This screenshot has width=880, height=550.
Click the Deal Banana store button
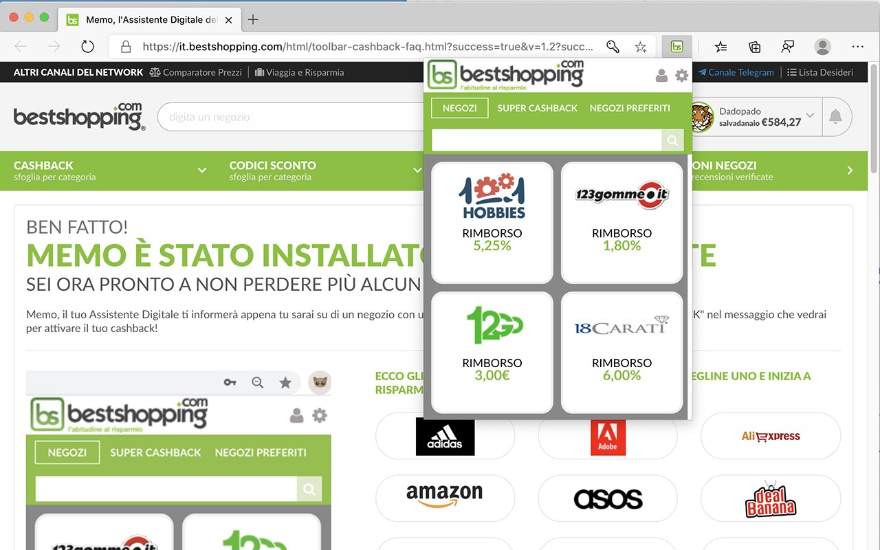(771, 498)
